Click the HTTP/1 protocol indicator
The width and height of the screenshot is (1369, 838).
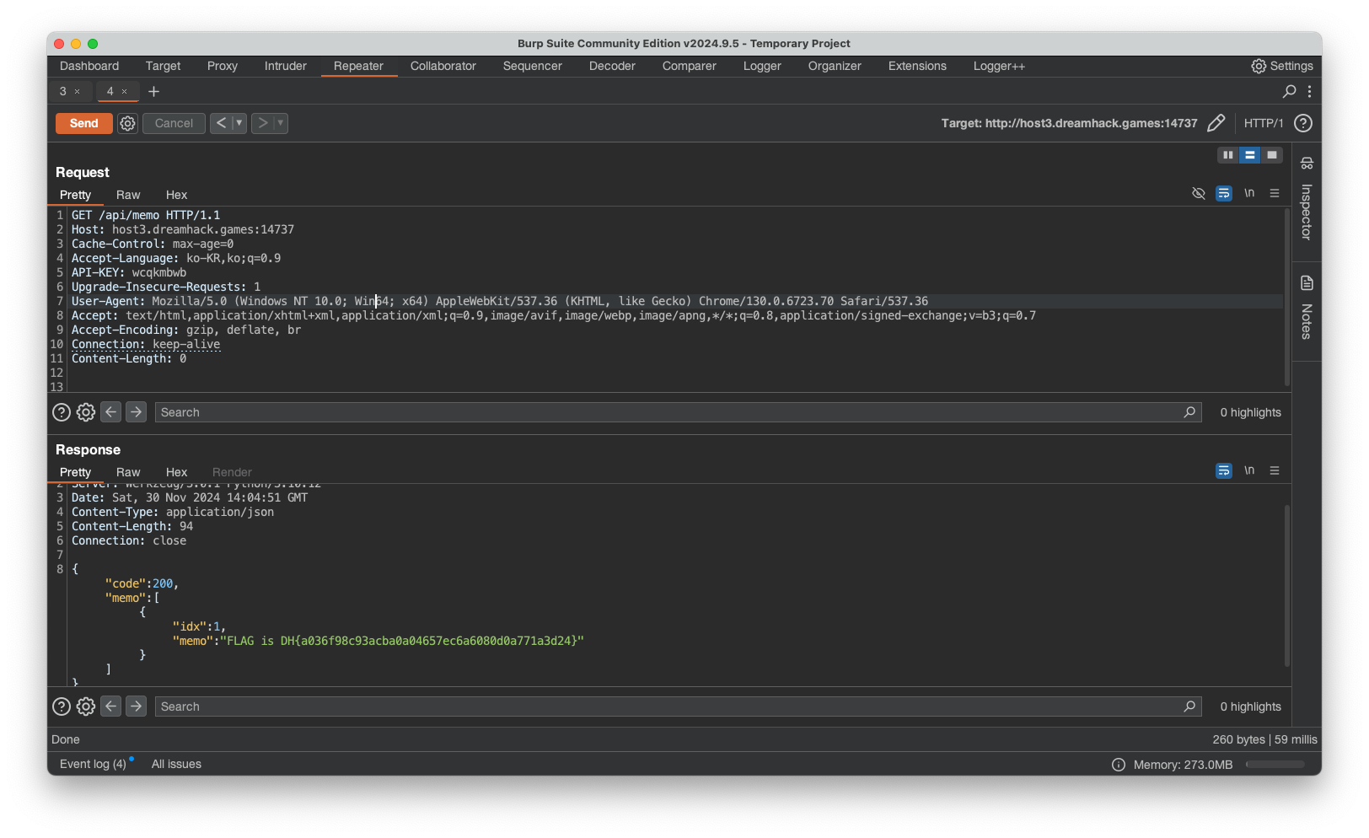(1264, 123)
